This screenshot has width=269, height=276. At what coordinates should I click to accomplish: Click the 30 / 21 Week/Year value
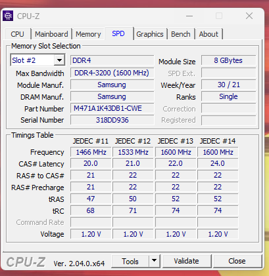click(x=228, y=85)
